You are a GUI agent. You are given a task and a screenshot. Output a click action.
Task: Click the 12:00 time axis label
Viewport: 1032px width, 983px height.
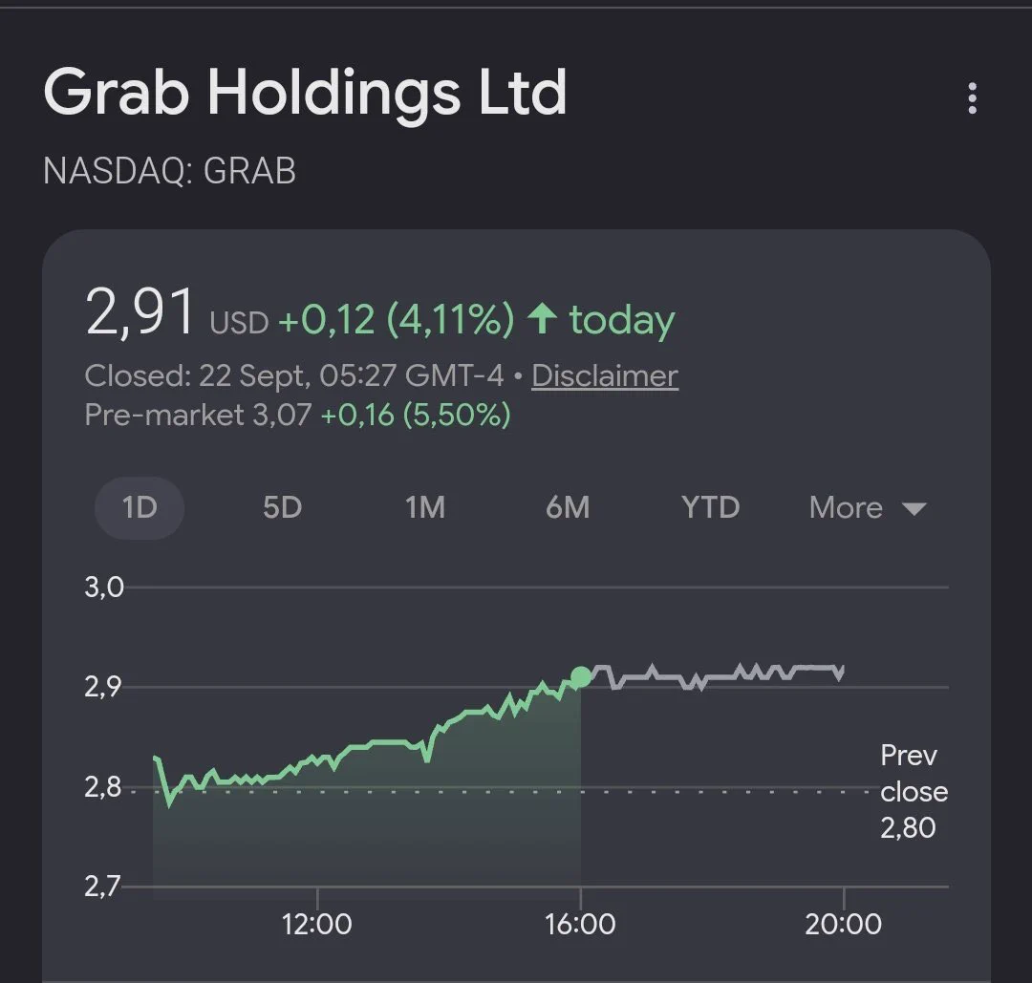316,924
